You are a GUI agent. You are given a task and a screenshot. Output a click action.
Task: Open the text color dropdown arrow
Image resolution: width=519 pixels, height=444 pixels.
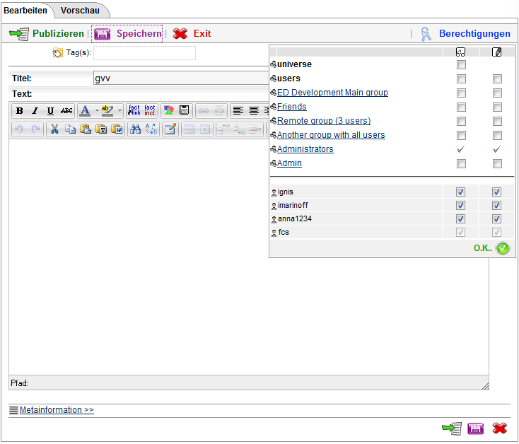[97, 110]
